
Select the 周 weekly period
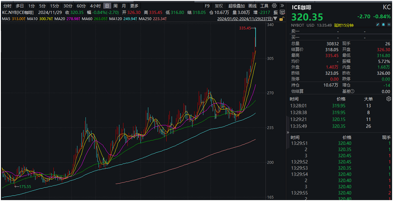[115, 6]
